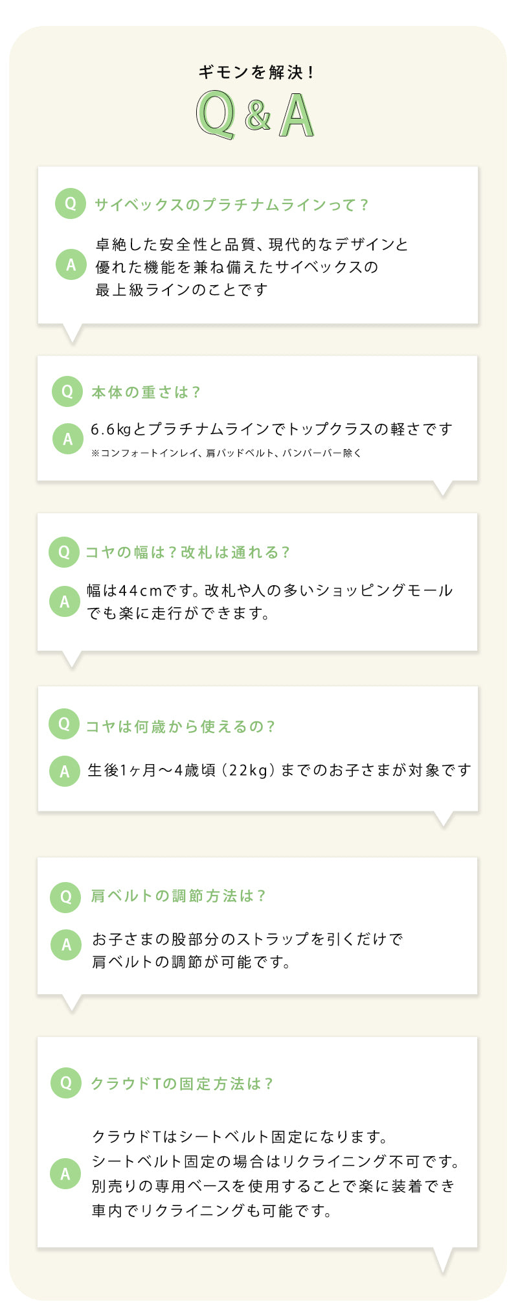Click the A icon beside the 6.6kg answer

pos(67,439)
